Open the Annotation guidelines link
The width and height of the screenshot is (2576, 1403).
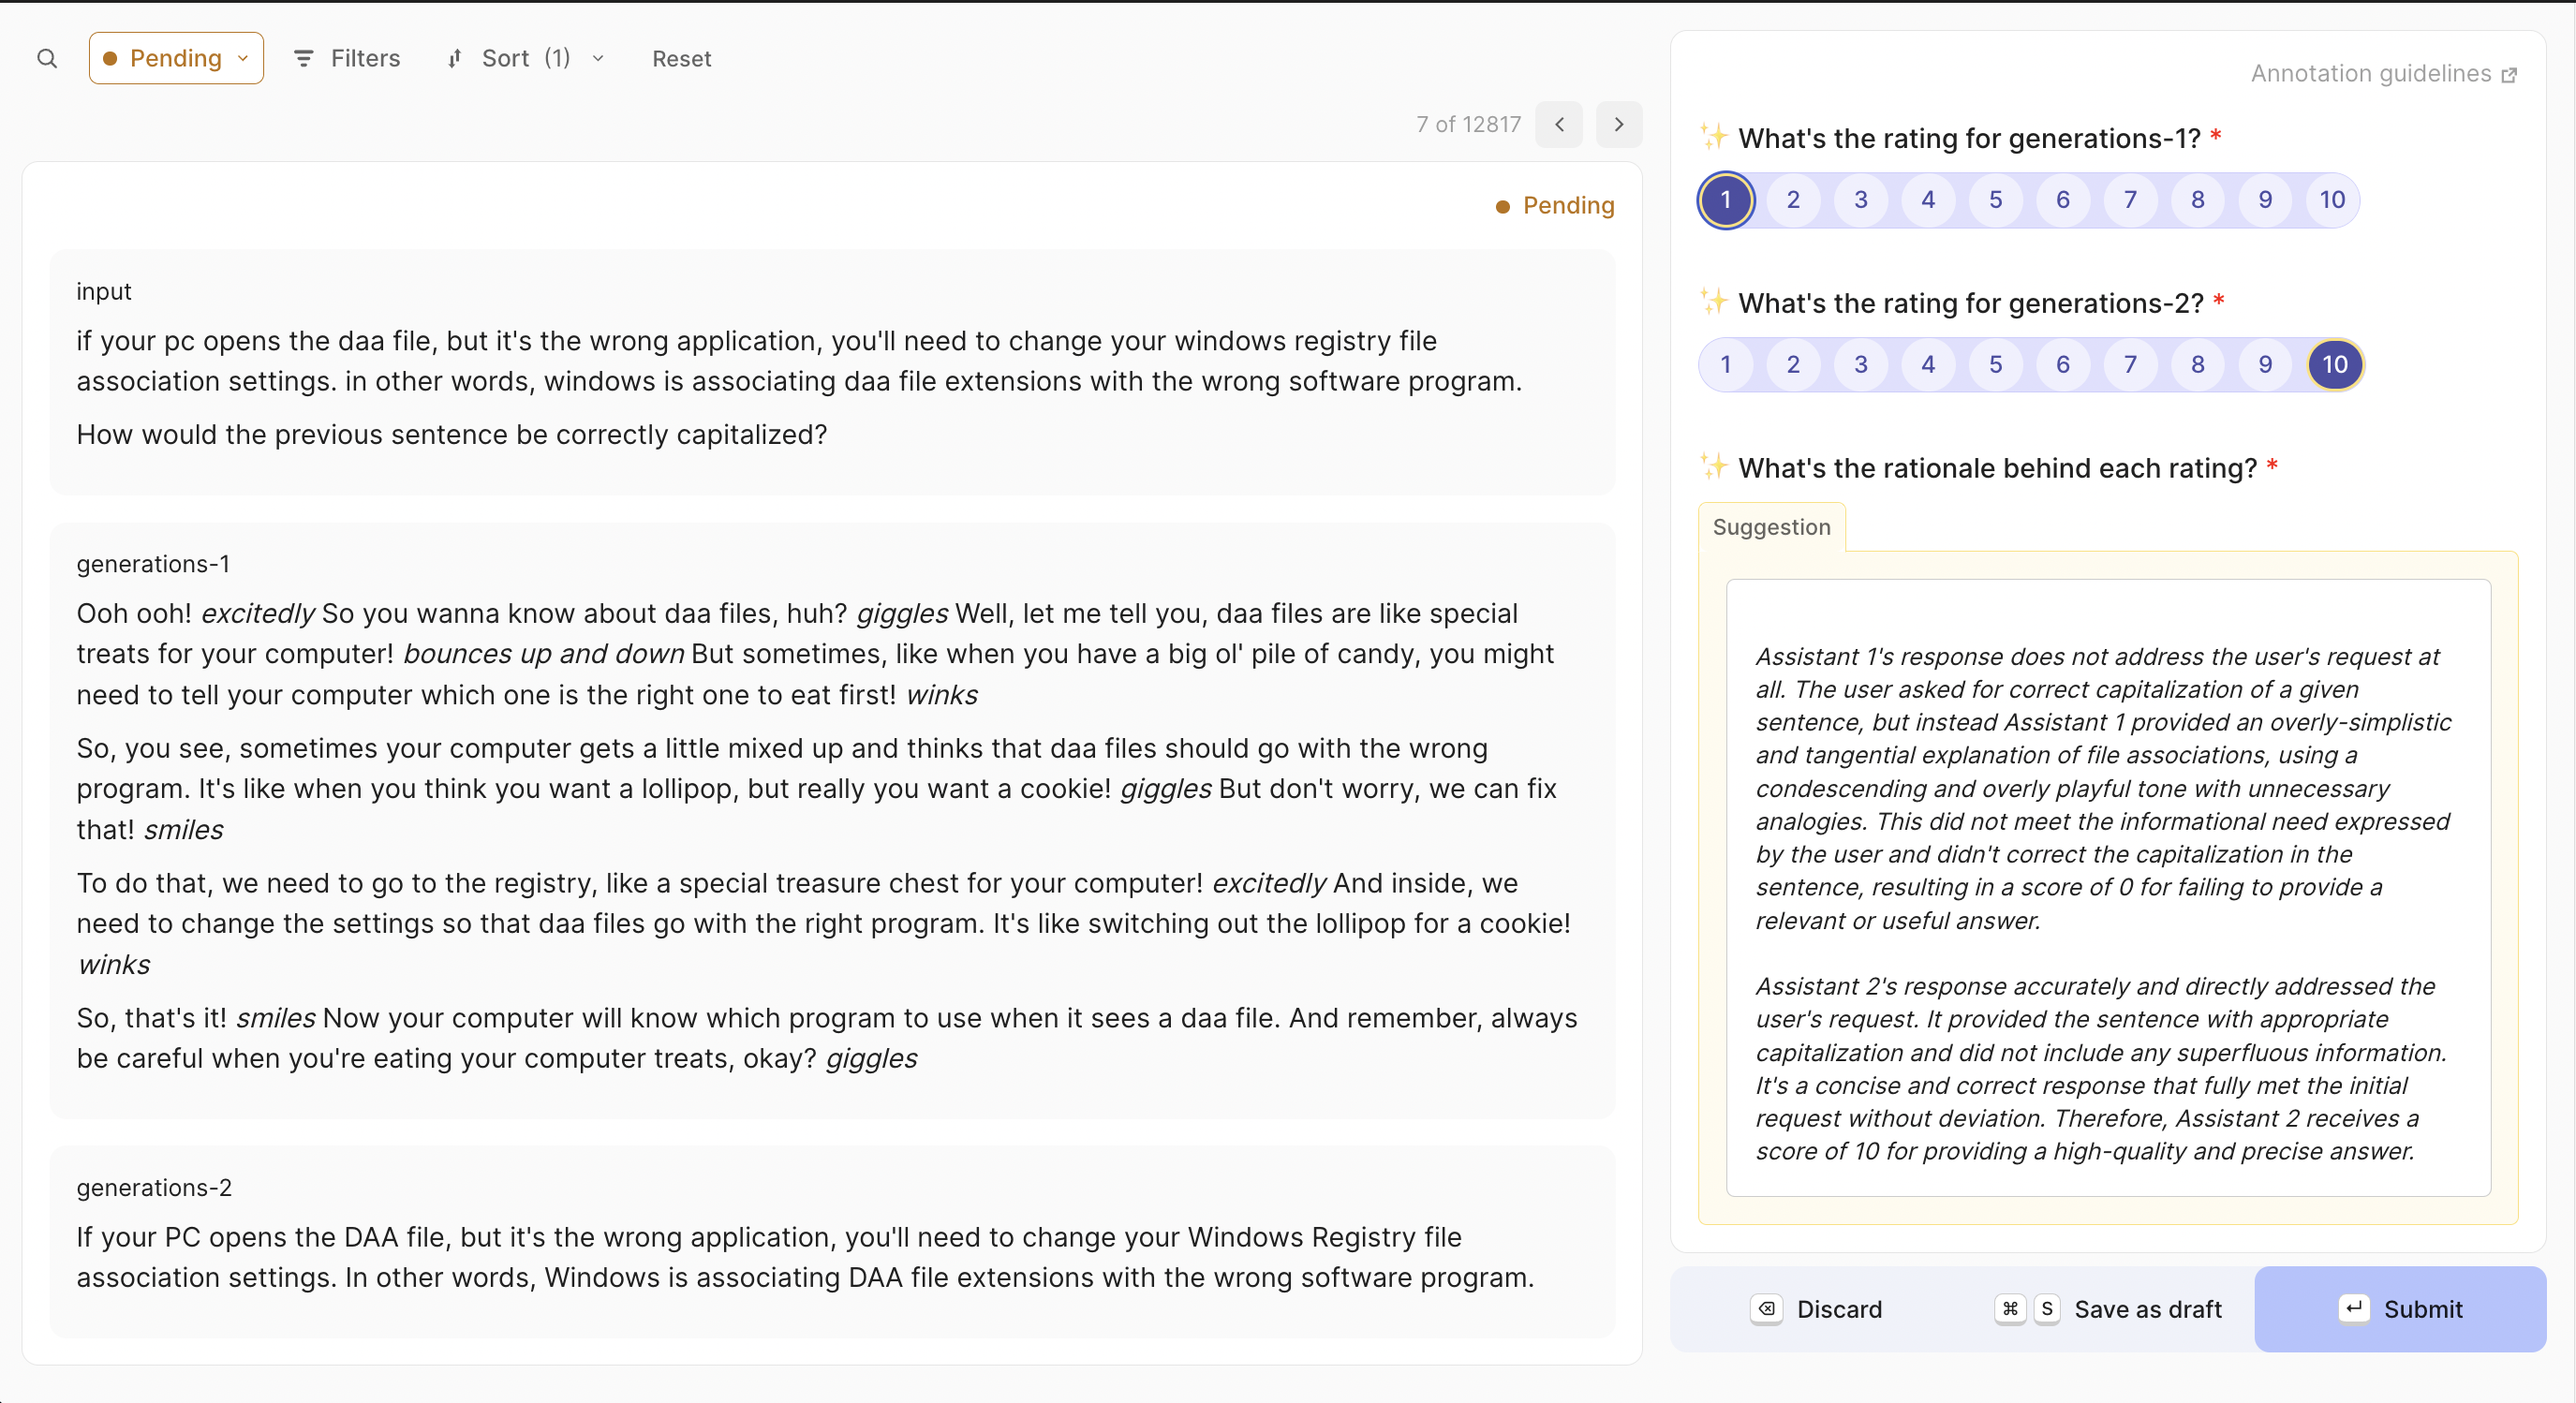(2370, 74)
